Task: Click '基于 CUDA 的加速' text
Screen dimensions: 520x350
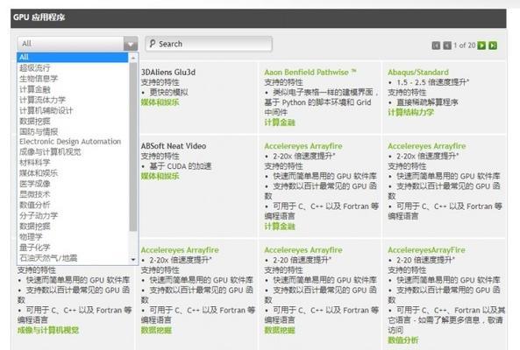Action: (181, 166)
